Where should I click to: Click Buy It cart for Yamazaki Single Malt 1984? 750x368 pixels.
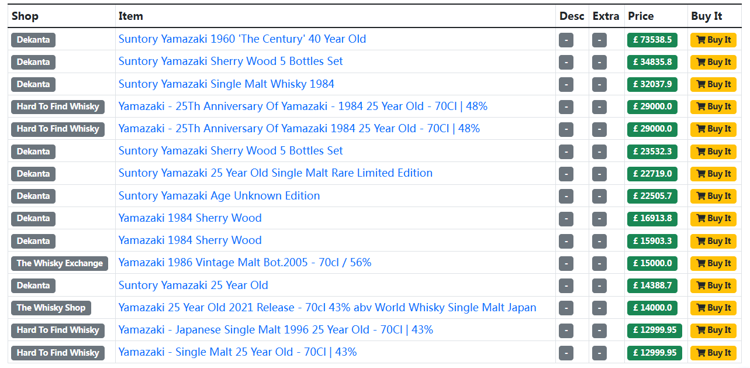[713, 84]
